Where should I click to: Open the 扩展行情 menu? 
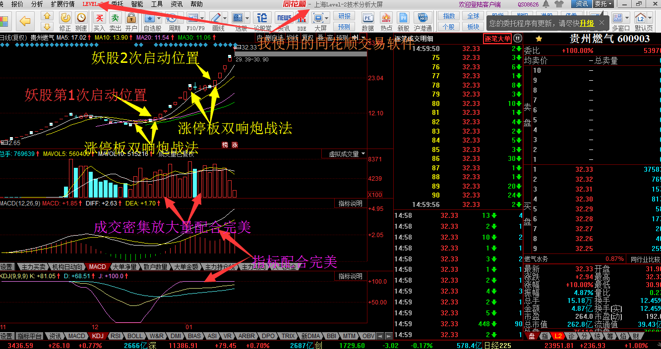tap(62, 4)
